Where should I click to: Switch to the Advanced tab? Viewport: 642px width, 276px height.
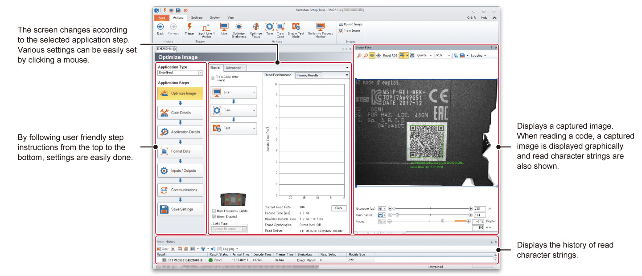tap(235, 68)
